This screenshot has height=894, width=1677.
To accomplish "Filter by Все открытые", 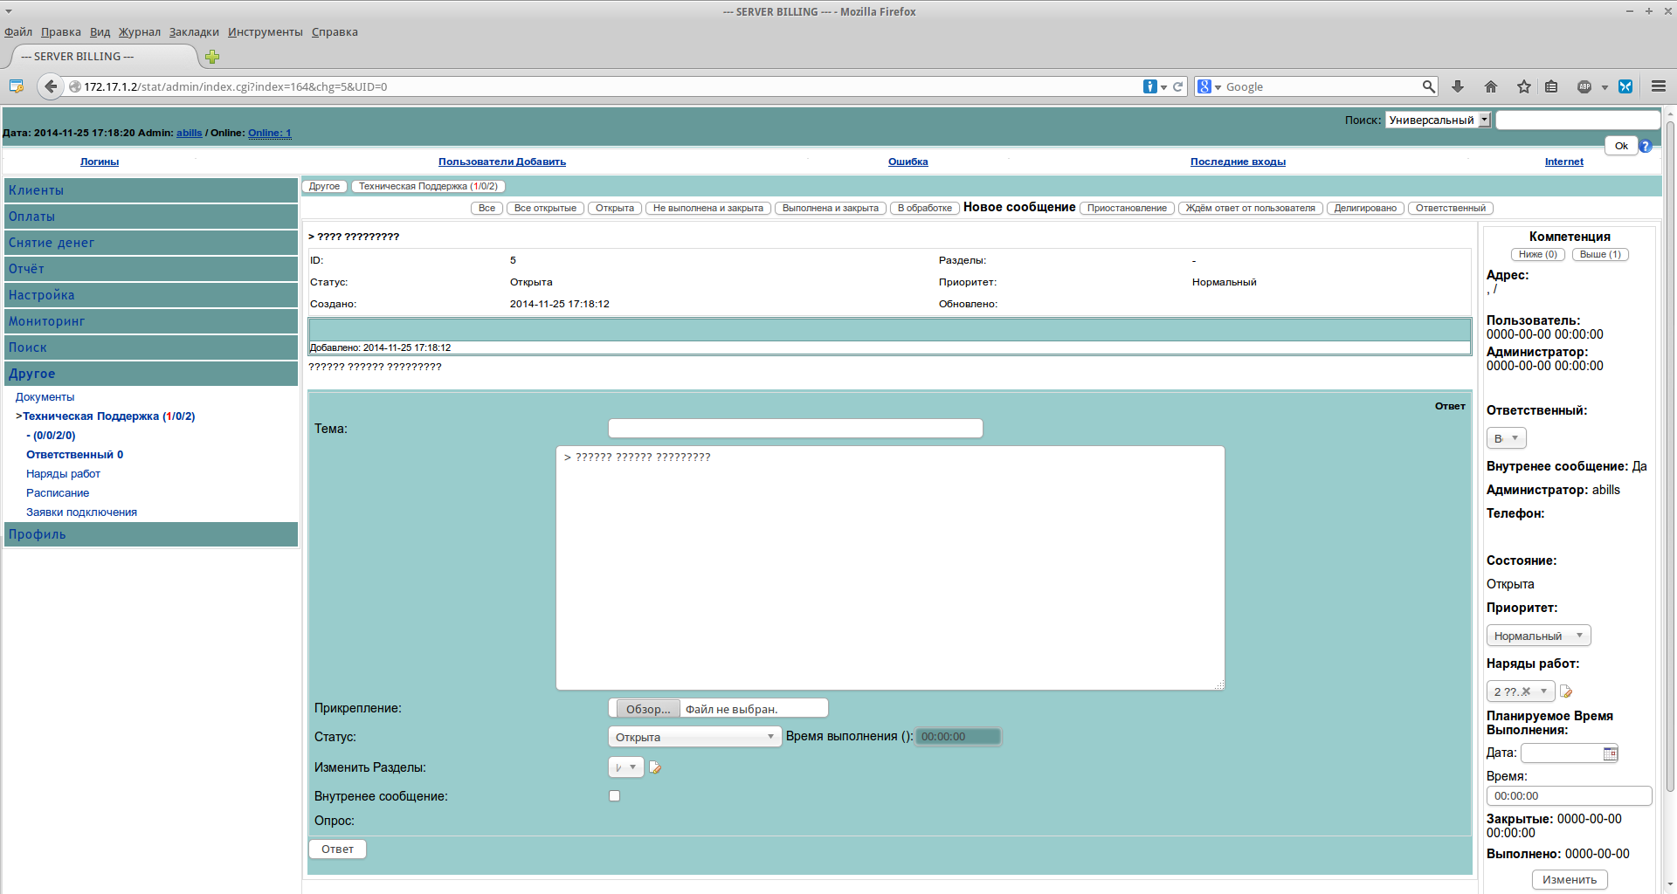I will 545,209.
